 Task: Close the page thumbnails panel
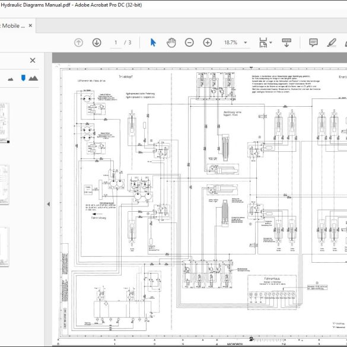pyautogui.click(x=33, y=60)
